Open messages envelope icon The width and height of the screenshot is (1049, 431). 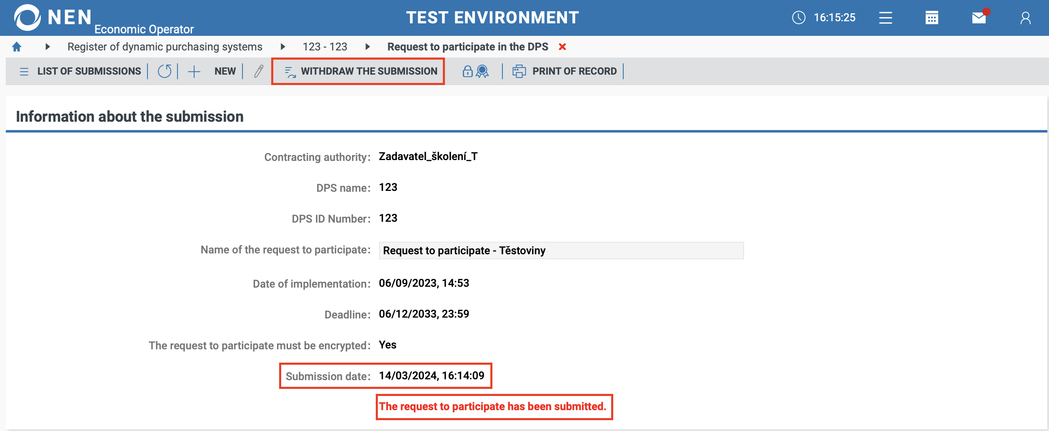click(979, 18)
